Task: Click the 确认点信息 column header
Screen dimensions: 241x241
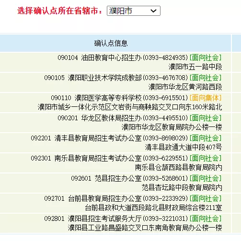Action: click(111, 43)
